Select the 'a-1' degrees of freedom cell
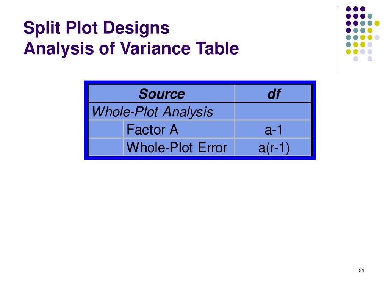Screen dimensions: 388x291 pyautogui.click(x=273, y=130)
